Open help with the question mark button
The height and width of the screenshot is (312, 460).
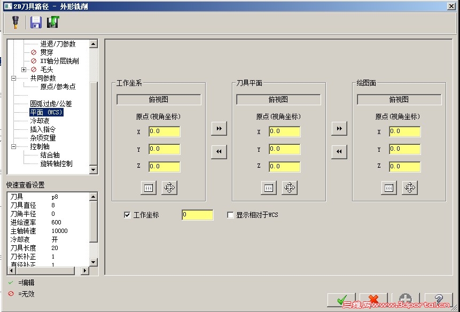439,300
